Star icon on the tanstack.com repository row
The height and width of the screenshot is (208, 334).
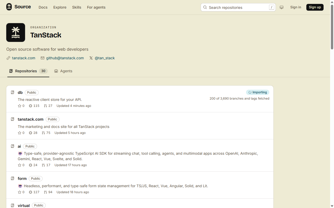tap(20, 133)
